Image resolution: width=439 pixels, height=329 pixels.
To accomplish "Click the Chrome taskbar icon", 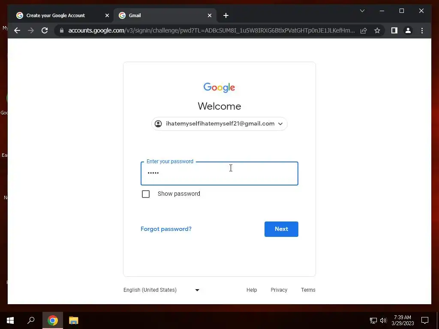I will point(53,320).
